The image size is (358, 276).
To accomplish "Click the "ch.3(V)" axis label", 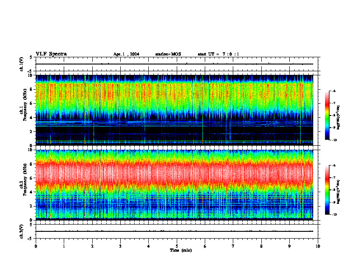I will click(21, 231).
